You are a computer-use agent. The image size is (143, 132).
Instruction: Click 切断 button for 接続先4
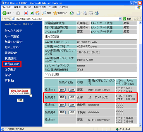72,112
